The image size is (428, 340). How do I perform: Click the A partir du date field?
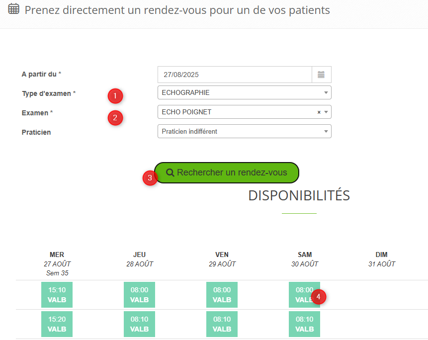pos(235,75)
